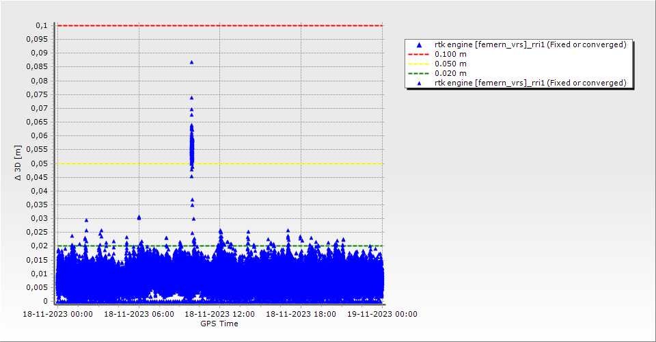Click the 0,1 value on vertical axis
This screenshot has width=656, height=342.
[x=41, y=25]
